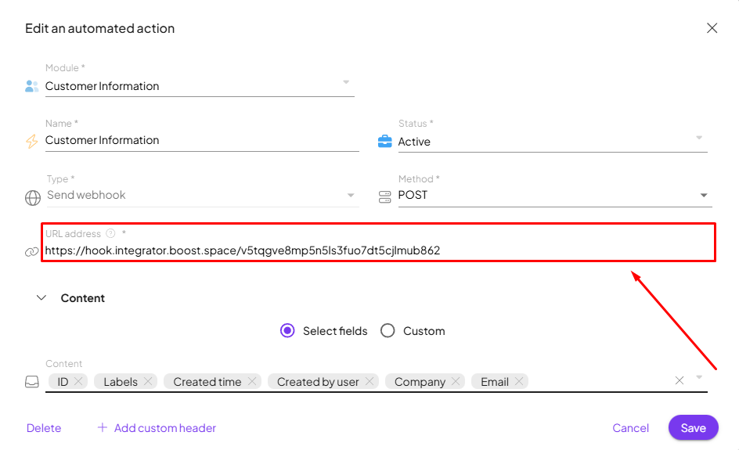
Task: Open the Status dropdown showing Active
Action: click(x=699, y=138)
